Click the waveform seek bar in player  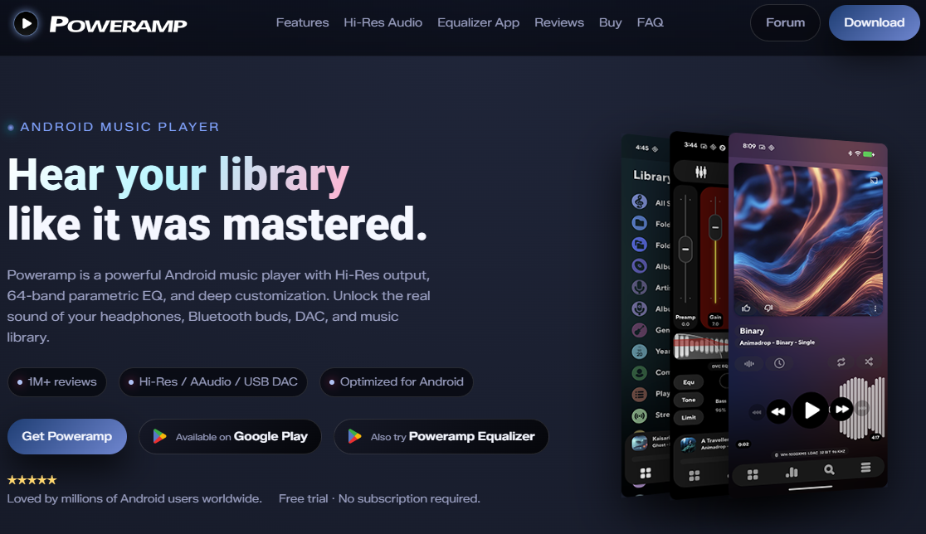click(x=861, y=408)
